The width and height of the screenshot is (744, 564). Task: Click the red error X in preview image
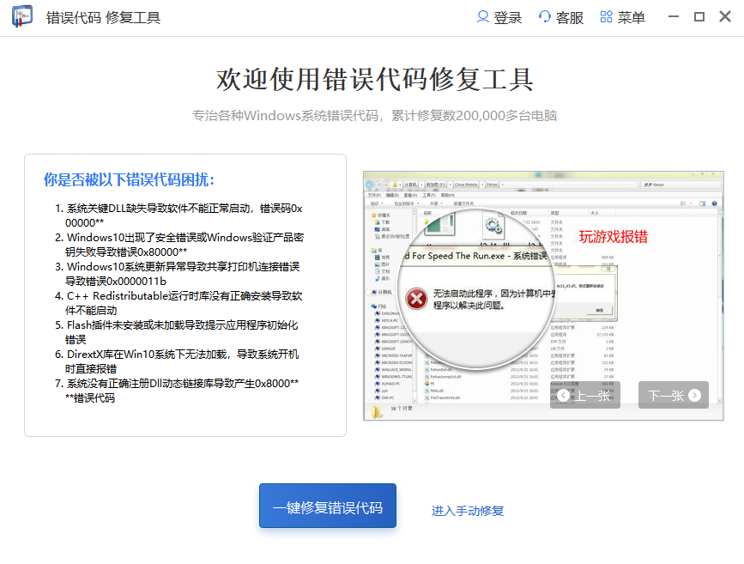[417, 299]
